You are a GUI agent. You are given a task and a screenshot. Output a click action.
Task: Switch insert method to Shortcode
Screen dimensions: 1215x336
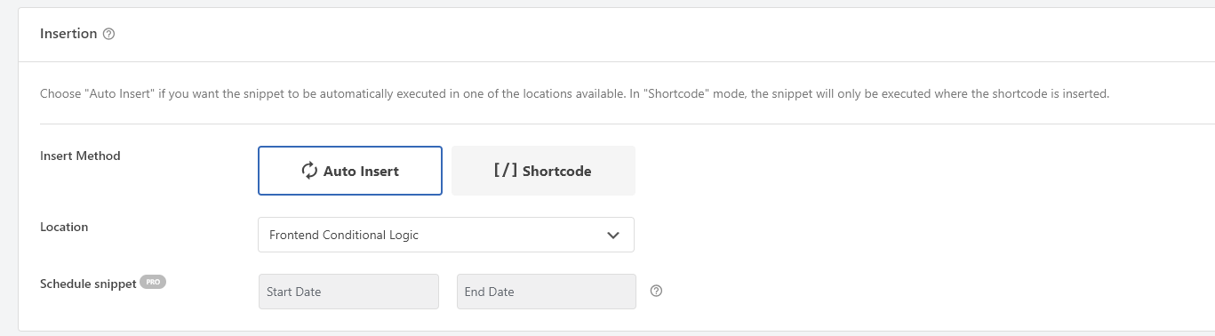tap(543, 171)
